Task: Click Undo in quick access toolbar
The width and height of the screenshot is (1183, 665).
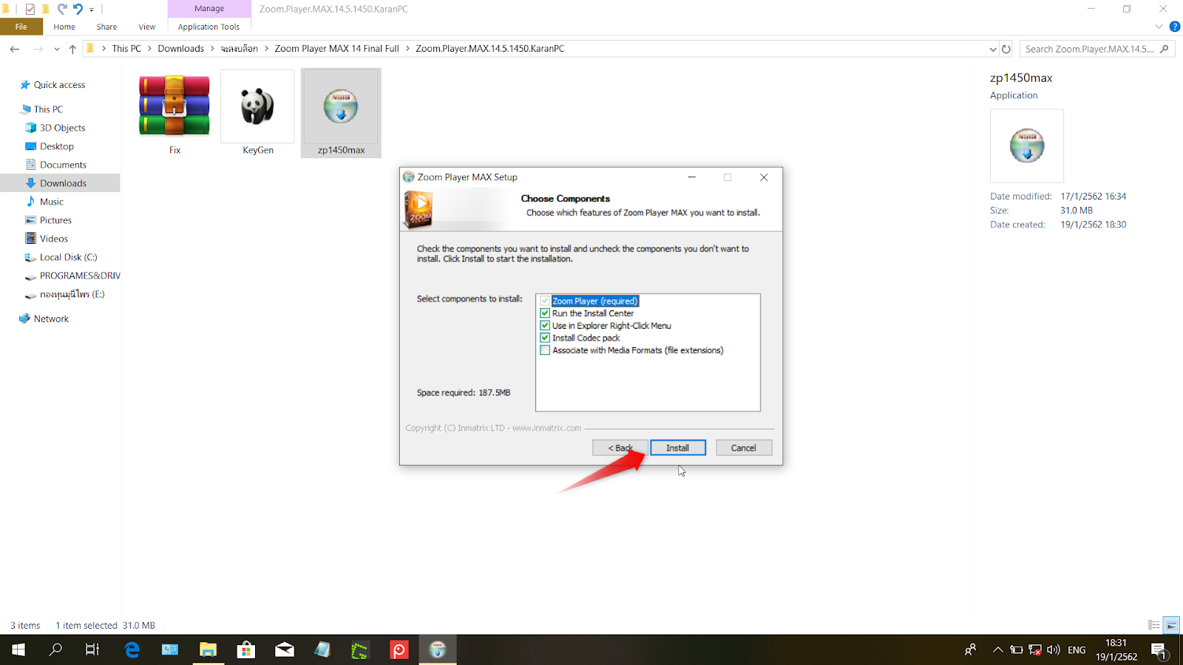Action: pyautogui.click(x=78, y=9)
